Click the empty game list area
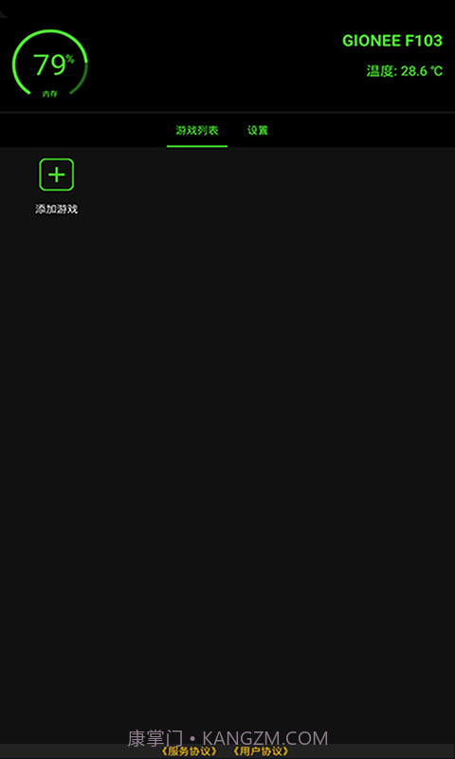 pos(227,435)
